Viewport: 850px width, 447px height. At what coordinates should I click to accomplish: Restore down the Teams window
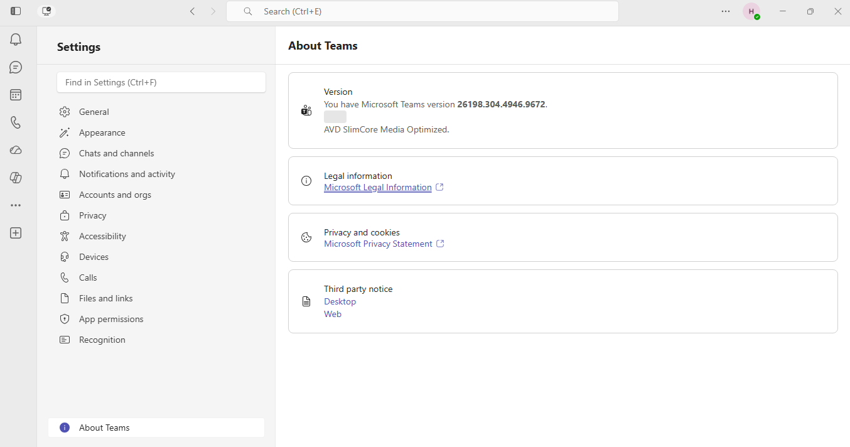point(810,11)
